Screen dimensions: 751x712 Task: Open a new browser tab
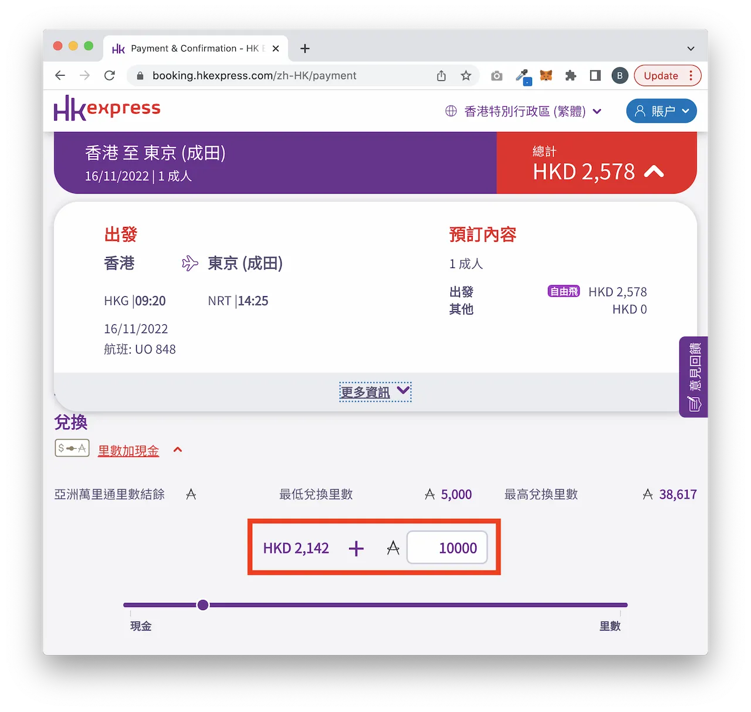click(x=305, y=49)
